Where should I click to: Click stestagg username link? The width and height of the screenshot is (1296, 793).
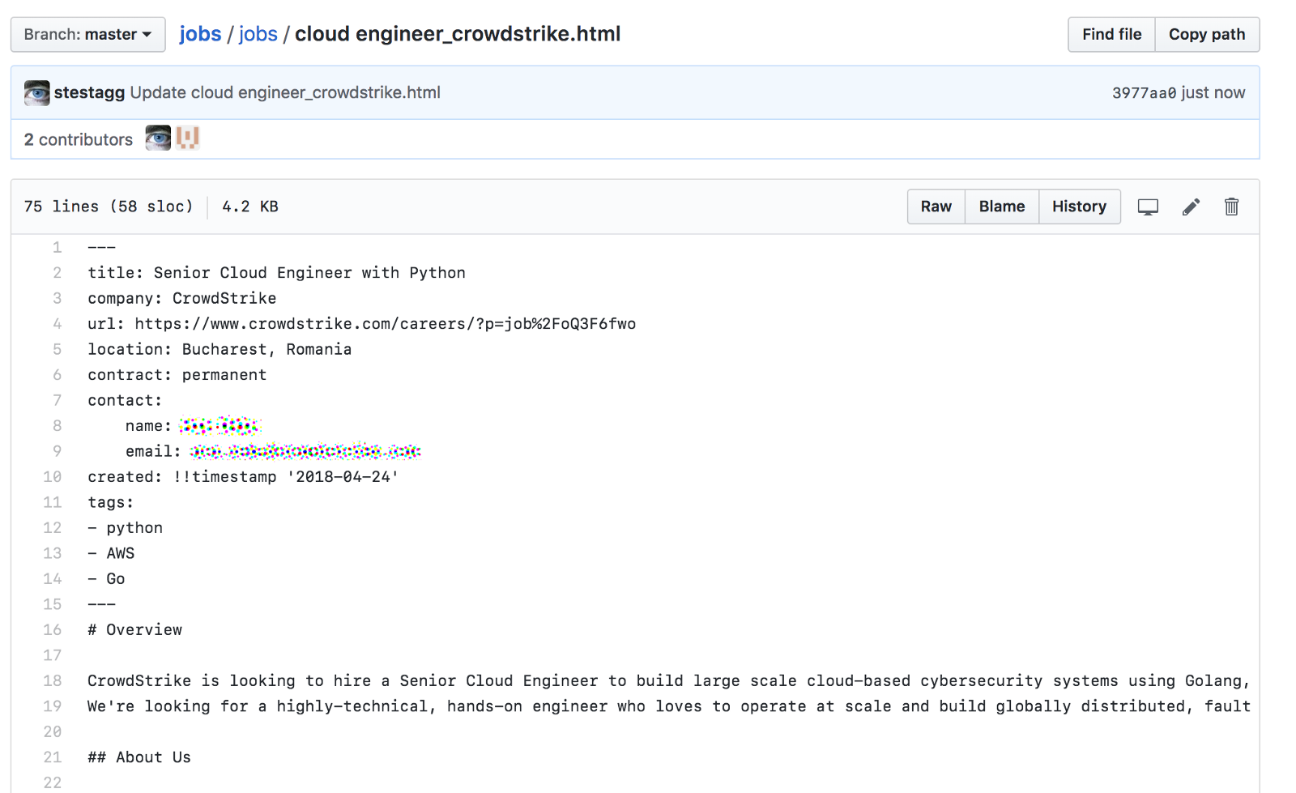pyautogui.click(x=89, y=92)
